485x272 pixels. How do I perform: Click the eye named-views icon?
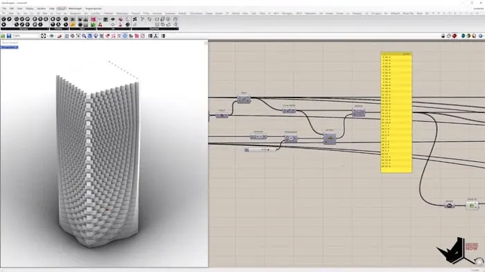52,36
